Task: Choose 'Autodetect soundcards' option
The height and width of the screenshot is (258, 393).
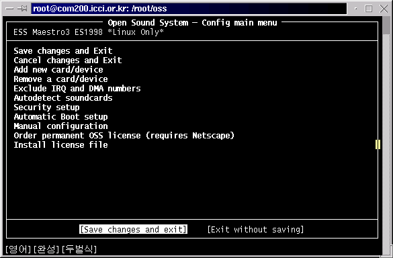Action: pos(63,98)
